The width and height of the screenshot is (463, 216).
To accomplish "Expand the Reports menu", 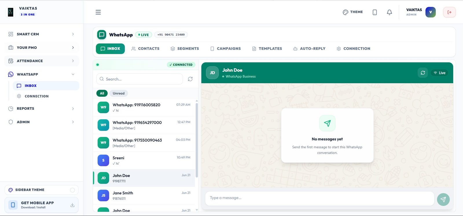I will (41, 109).
